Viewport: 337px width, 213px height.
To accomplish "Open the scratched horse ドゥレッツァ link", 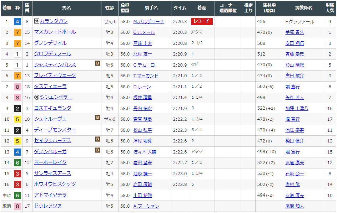I will pyautogui.click(x=48, y=206).
